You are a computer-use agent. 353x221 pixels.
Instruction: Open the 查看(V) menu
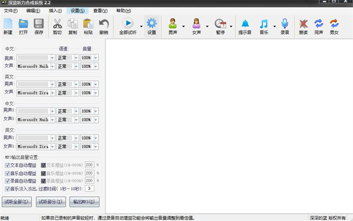tap(101, 11)
